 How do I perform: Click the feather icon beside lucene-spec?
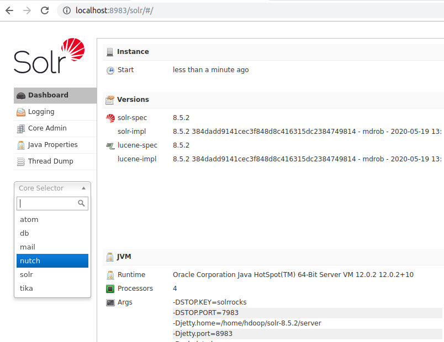pos(110,145)
